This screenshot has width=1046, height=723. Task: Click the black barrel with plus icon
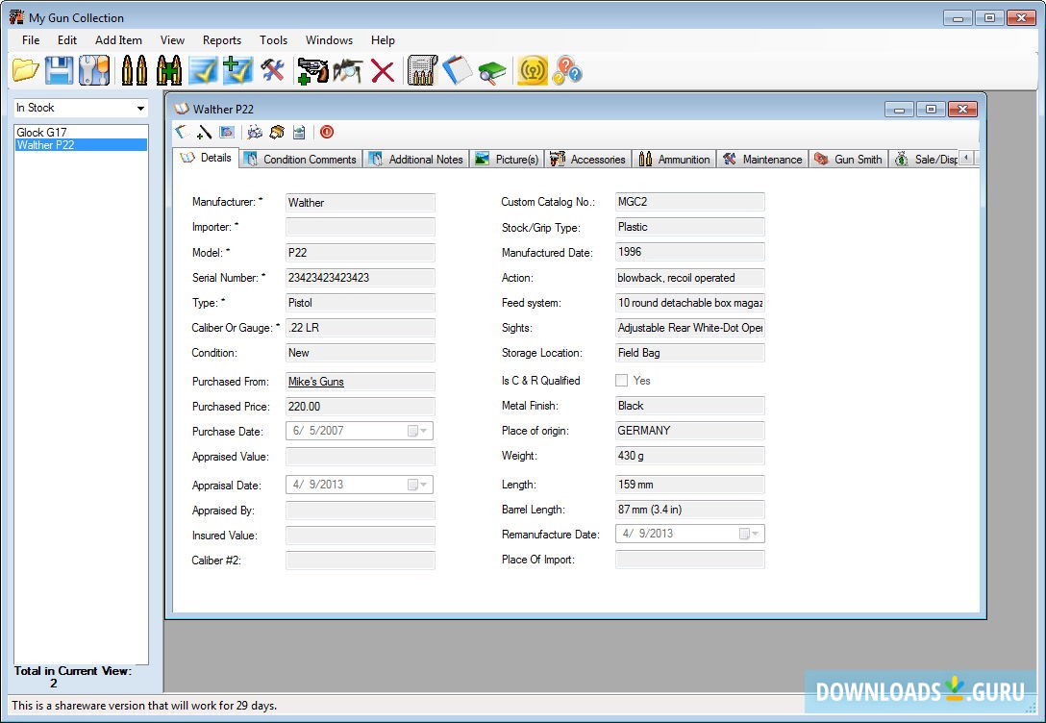click(x=204, y=132)
